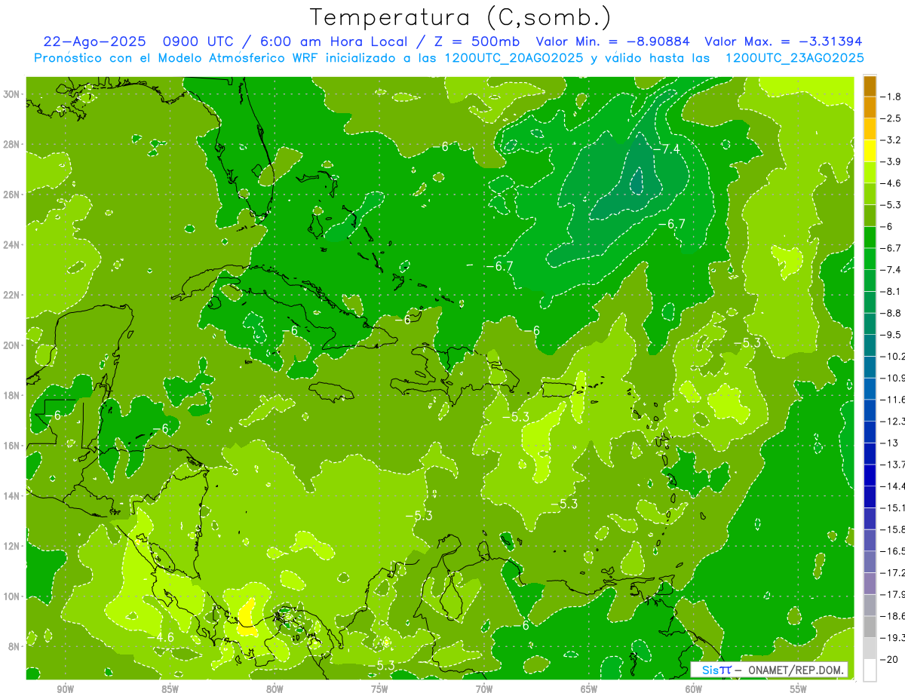The width and height of the screenshot is (905, 699).
Task: Select the gold swatch between -2.5 and -3.2
Action: coord(870,129)
